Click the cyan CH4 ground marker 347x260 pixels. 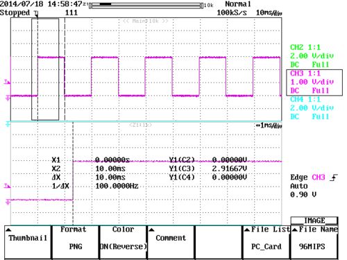point(8,125)
